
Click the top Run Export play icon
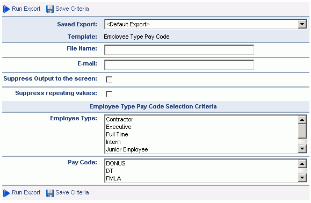click(x=6, y=9)
